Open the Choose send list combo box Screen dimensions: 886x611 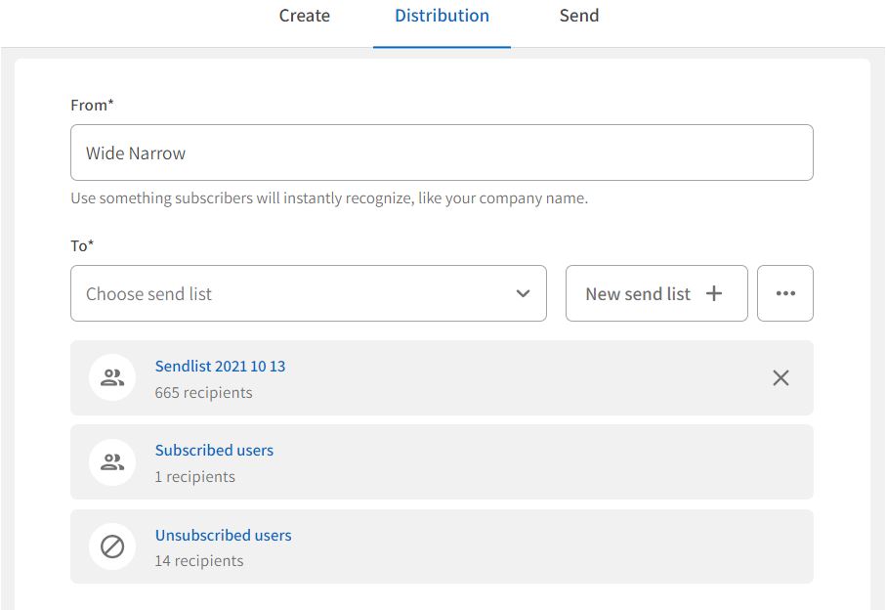pyautogui.click(x=293, y=293)
